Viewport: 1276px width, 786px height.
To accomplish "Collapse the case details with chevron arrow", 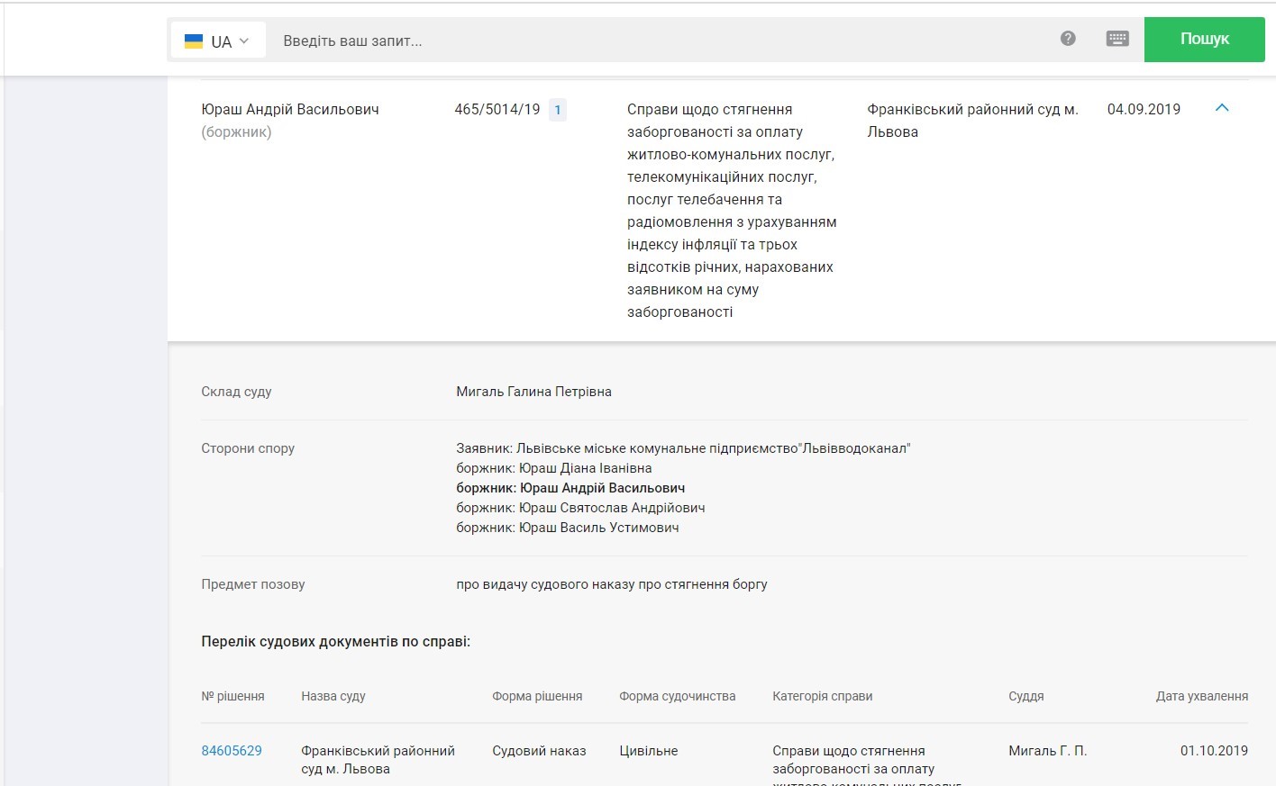I will pos(1222,108).
